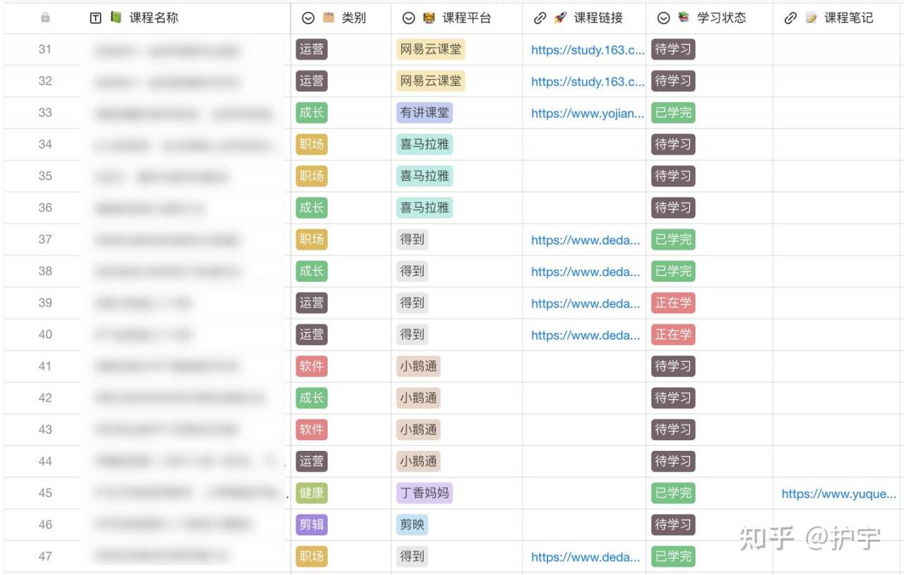
Task: Select the 已学完 status in row 33
Action: coord(673,113)
